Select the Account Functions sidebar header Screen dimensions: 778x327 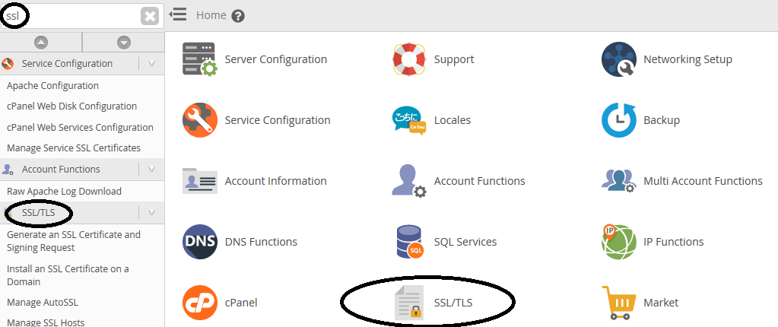61,170
